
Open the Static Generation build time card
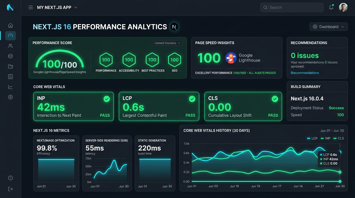tap(155, 163)
